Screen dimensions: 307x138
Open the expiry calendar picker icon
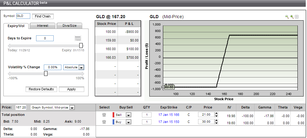pos(78,38)
